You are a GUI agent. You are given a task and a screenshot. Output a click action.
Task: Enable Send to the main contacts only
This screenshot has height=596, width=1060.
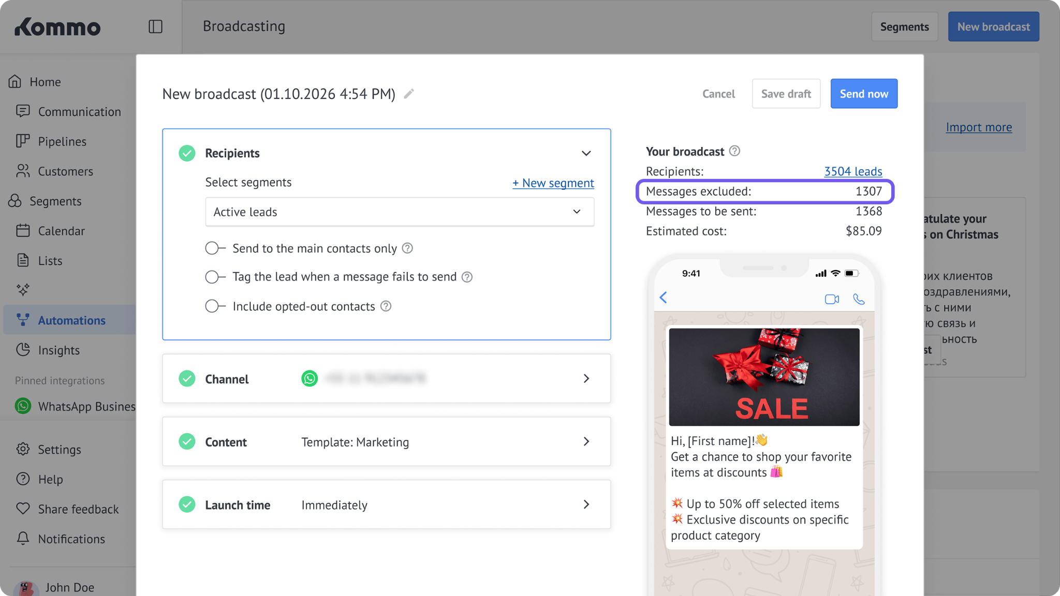(215, 248)
